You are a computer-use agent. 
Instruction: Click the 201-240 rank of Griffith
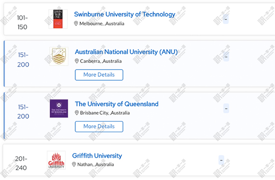pos(21,163)
